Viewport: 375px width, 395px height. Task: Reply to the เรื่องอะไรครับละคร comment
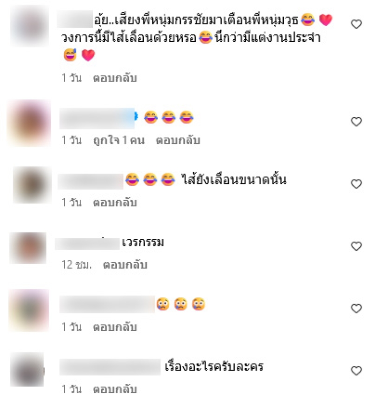[x=115, y=389]
